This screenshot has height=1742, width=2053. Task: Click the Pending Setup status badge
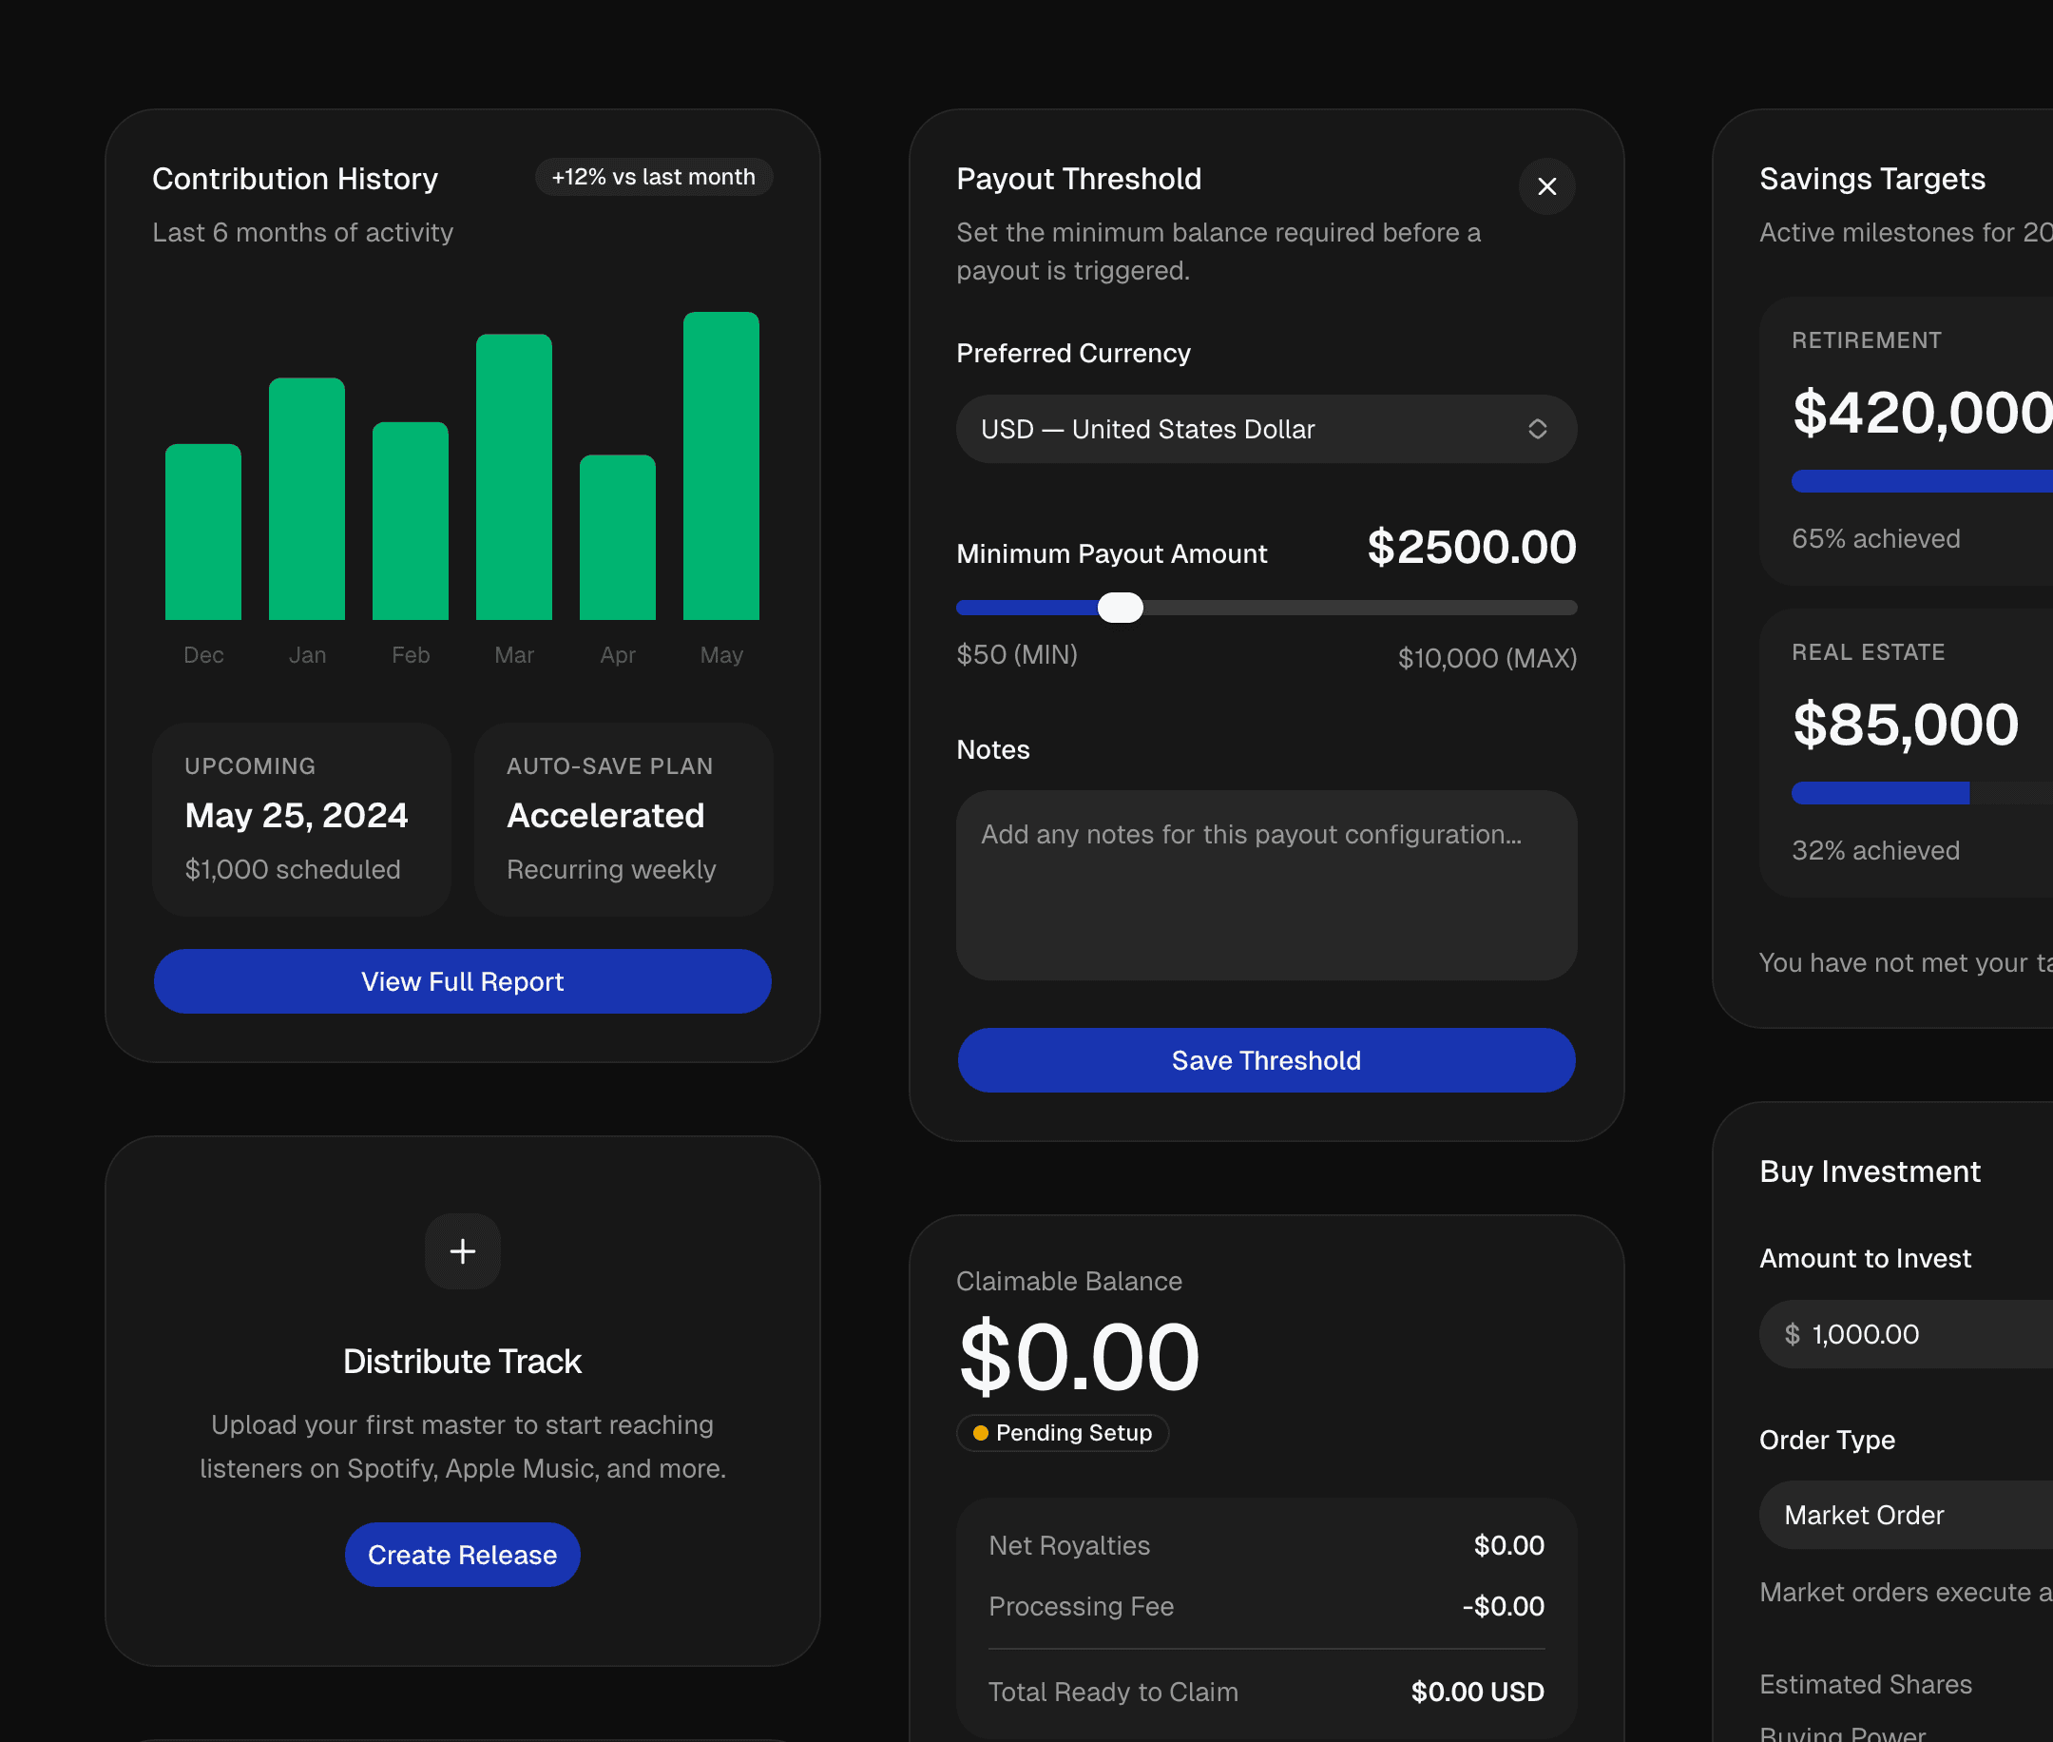pos(1063,1433)
